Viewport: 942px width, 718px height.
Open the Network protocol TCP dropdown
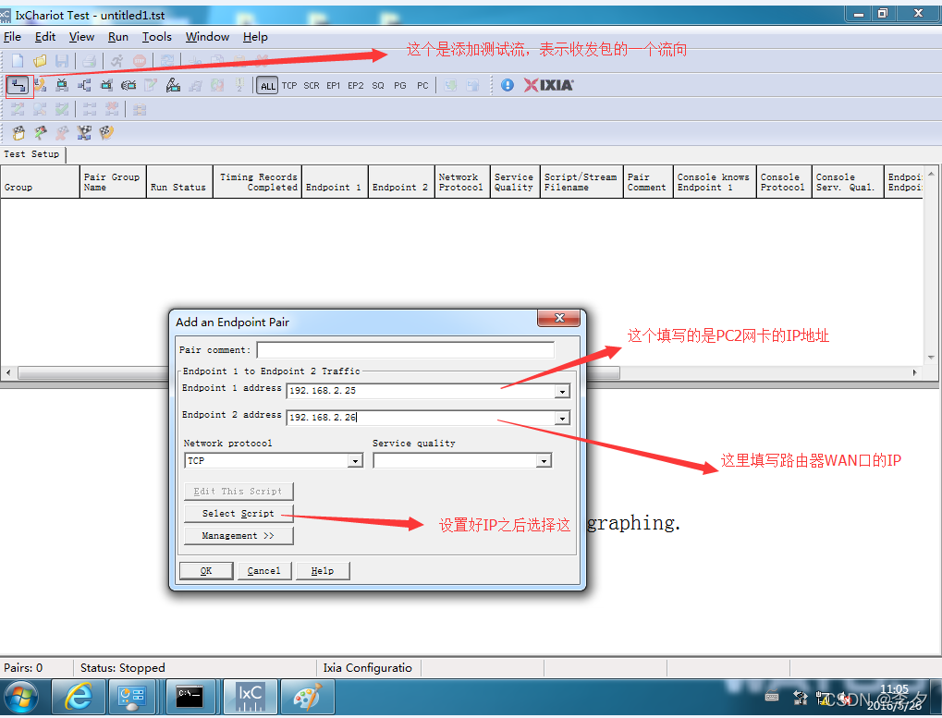pos(355,461)
